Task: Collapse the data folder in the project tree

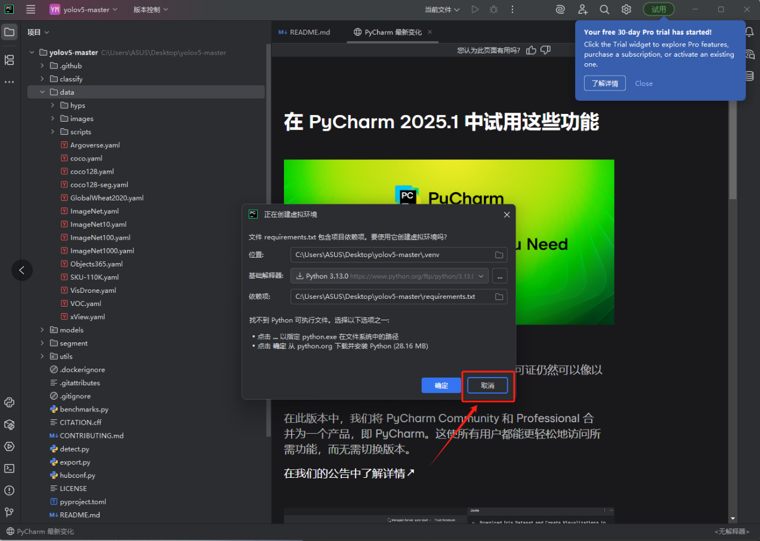Action: (x=41, y=92)
